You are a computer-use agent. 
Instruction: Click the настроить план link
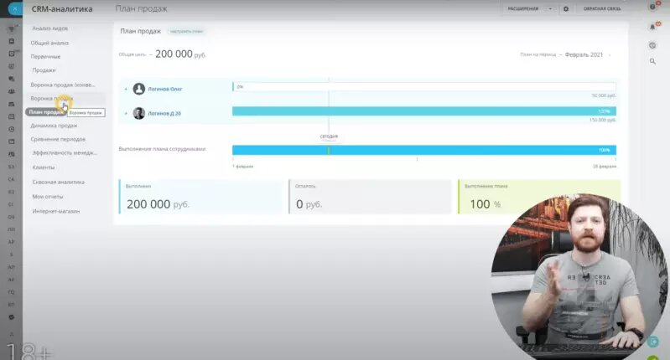tap(186, 31)
